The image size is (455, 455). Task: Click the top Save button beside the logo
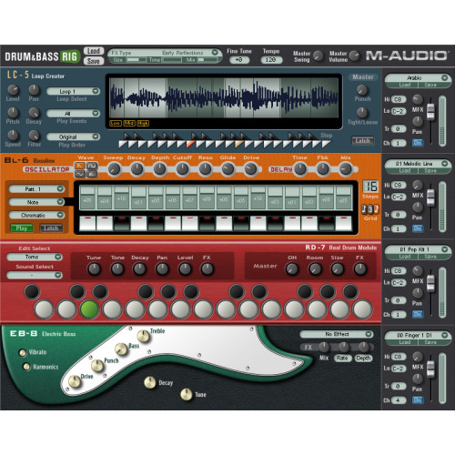94,61
